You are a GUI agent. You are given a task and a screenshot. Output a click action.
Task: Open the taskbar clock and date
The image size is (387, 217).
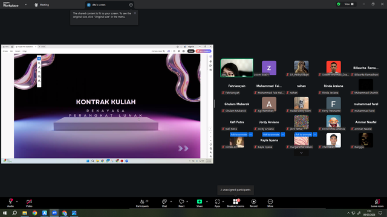click(369, 213)
